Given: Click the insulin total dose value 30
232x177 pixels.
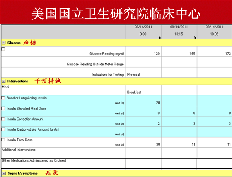Looking at the screenshot, I should click(158, 144).
